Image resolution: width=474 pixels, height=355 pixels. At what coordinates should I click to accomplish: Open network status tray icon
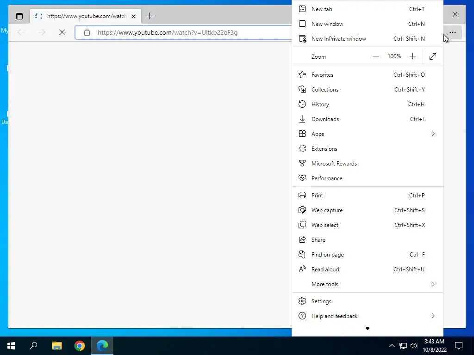403,346
